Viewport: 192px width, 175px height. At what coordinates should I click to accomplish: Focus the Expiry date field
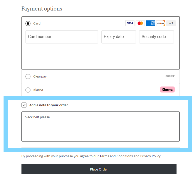(119, 37)
